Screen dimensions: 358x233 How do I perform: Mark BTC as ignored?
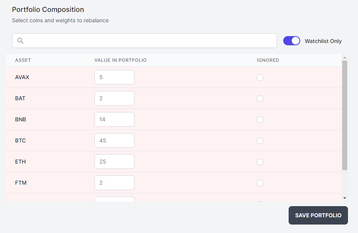[x=260, y=141]
